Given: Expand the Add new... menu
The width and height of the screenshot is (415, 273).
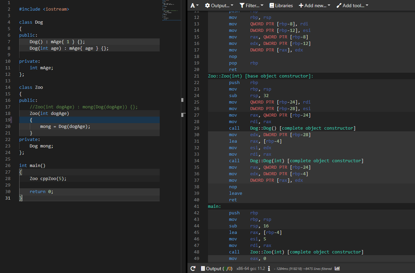Looking at the screenshot, I should coord(315,5).
